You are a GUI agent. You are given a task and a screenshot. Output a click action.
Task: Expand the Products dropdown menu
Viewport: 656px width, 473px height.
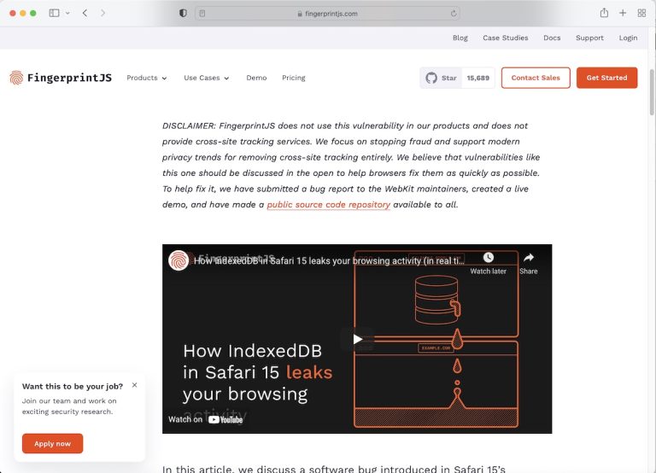pyautogui.click(x=147, y=78)
